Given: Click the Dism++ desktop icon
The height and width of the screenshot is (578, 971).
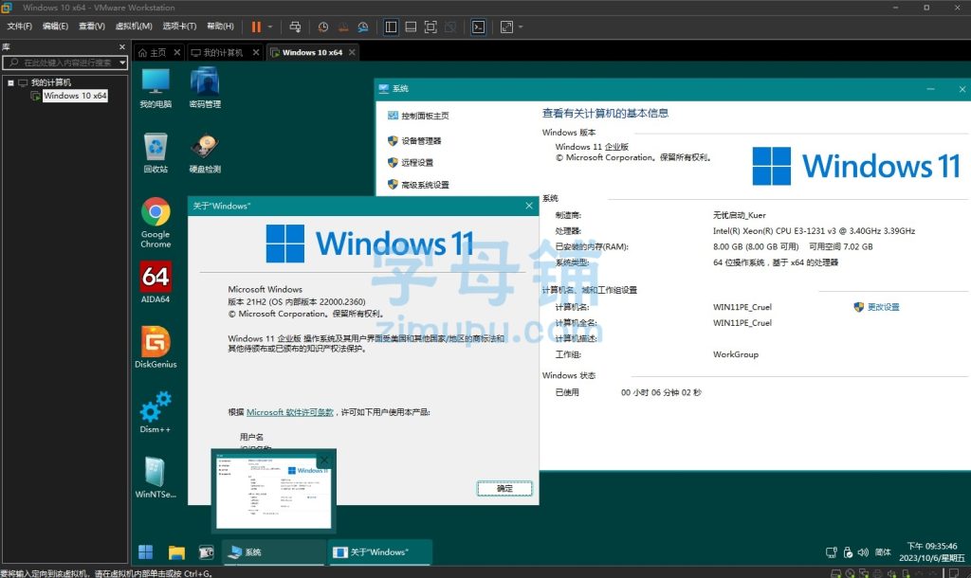Looking at the screenshot, I should [156, 412].
